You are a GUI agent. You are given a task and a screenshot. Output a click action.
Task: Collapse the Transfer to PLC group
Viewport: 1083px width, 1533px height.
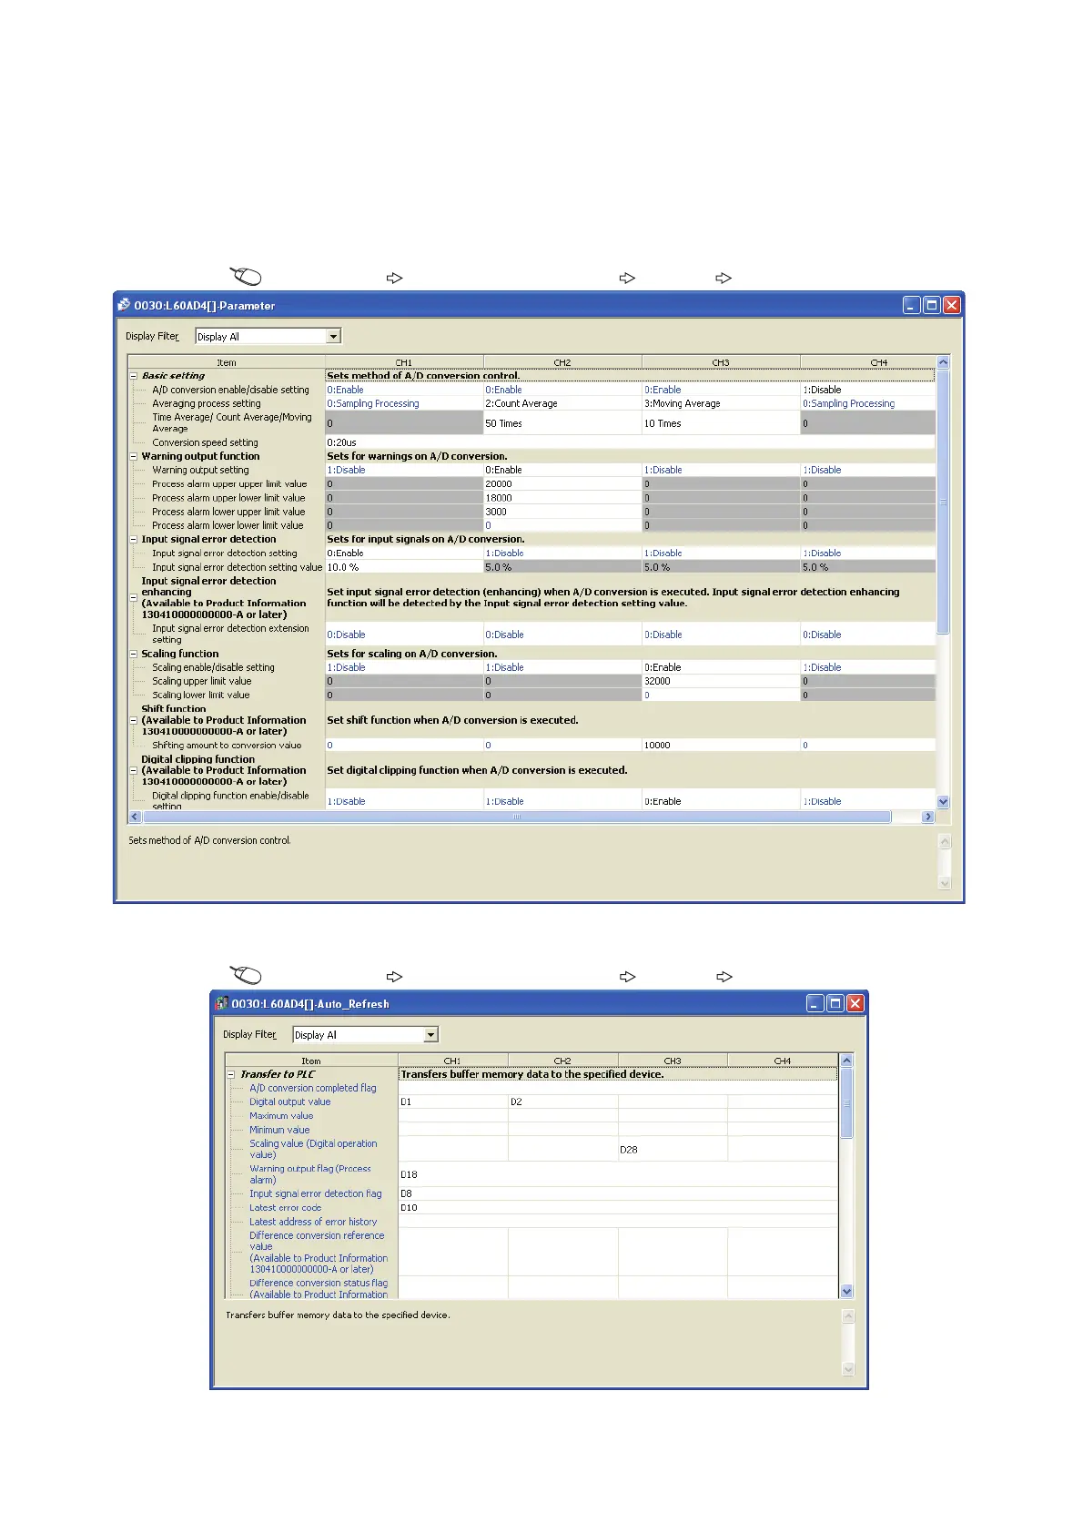(231, 1074)
